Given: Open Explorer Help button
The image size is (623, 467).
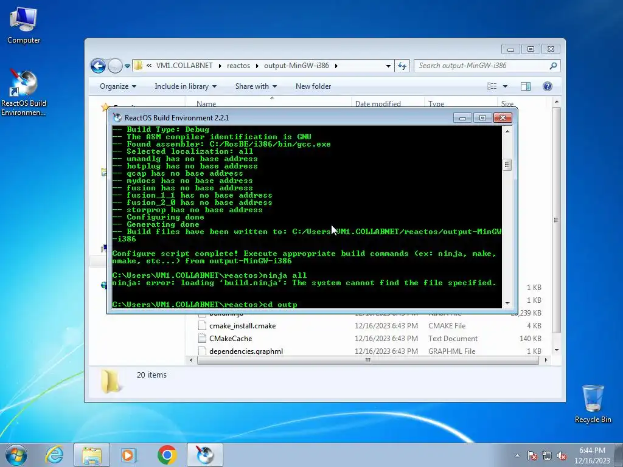Looking at the screenshot, I should pyautogui.click(x=547, y=86).
